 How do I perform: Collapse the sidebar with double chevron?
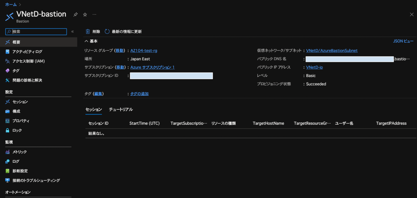tap(72, 32)
